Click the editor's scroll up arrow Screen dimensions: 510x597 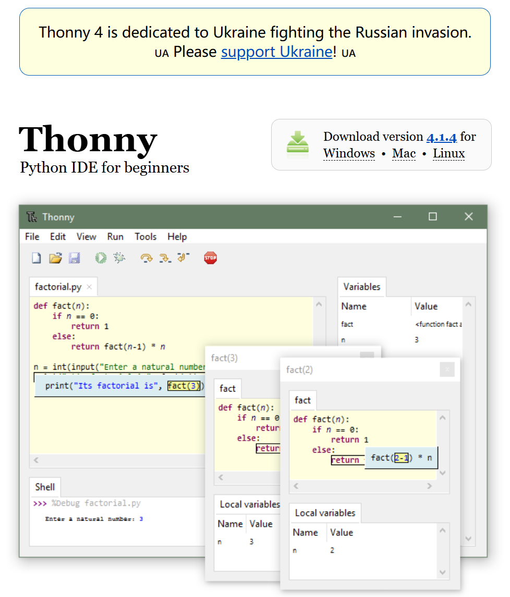(319, 304)
